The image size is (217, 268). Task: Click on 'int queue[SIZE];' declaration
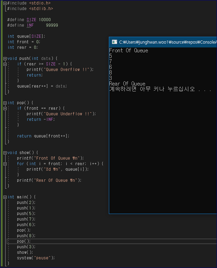coord(26,36)
